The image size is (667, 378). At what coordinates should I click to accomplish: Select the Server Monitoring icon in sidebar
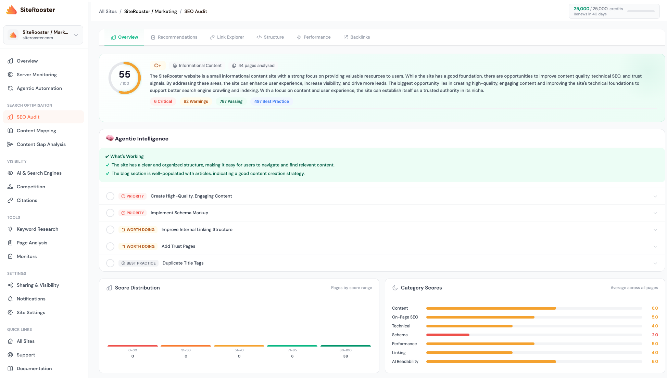[x=11, y=75]
